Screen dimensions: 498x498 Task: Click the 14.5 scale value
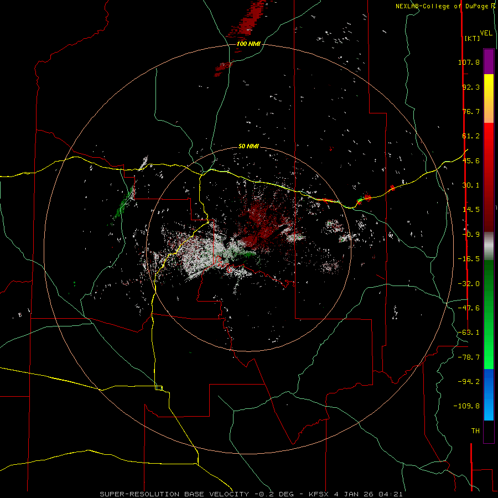(471, 210)
